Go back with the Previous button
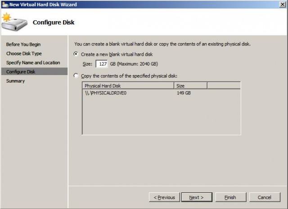 164,197
